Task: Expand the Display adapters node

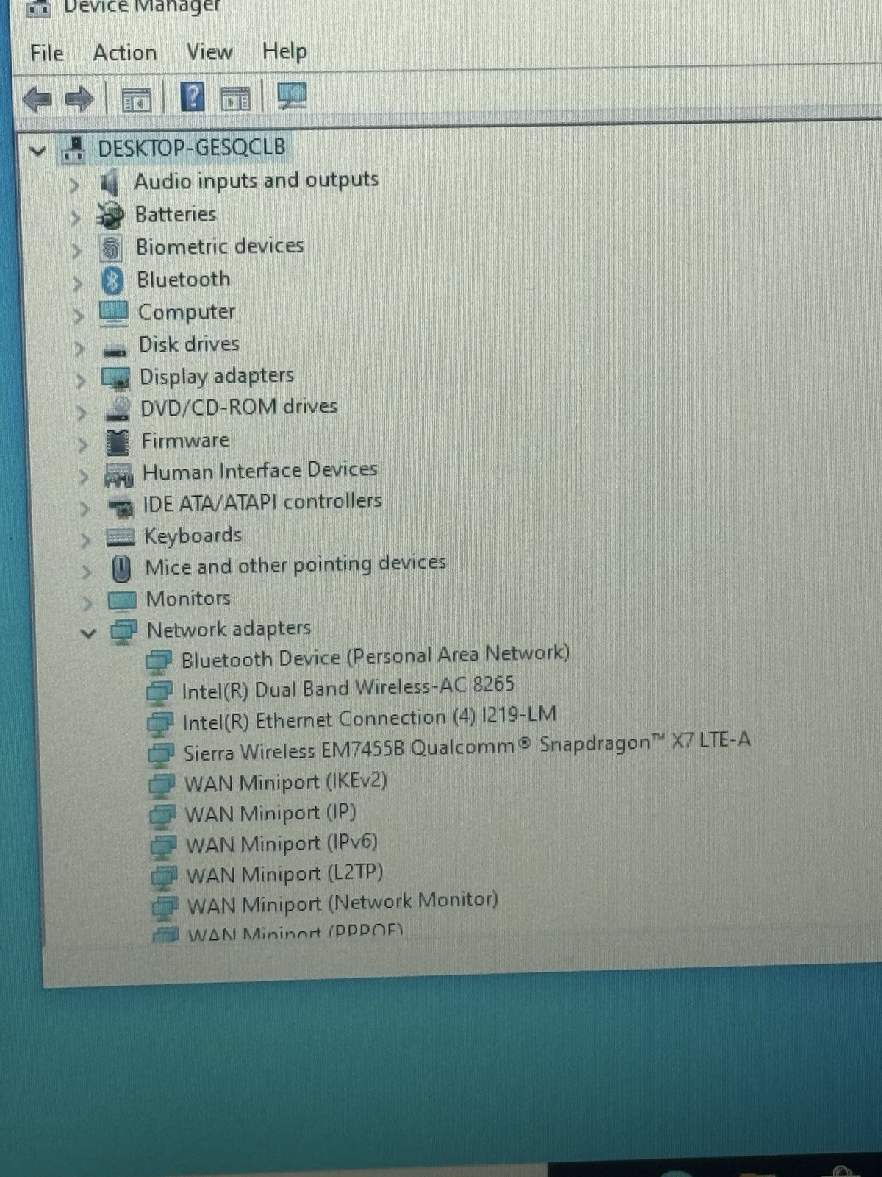Action: (x=80, y=380)
